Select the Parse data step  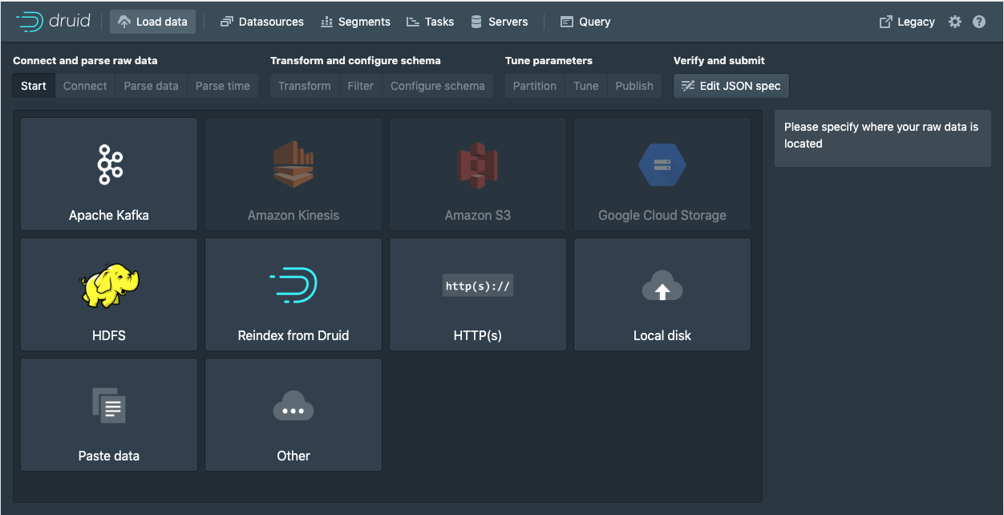[x=151, y=86]
